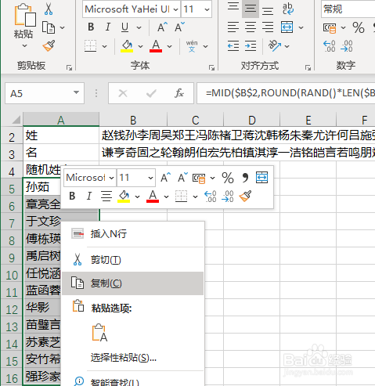
Task: Choose 插入N行 from context menu
Action: [x=132, y=234]
